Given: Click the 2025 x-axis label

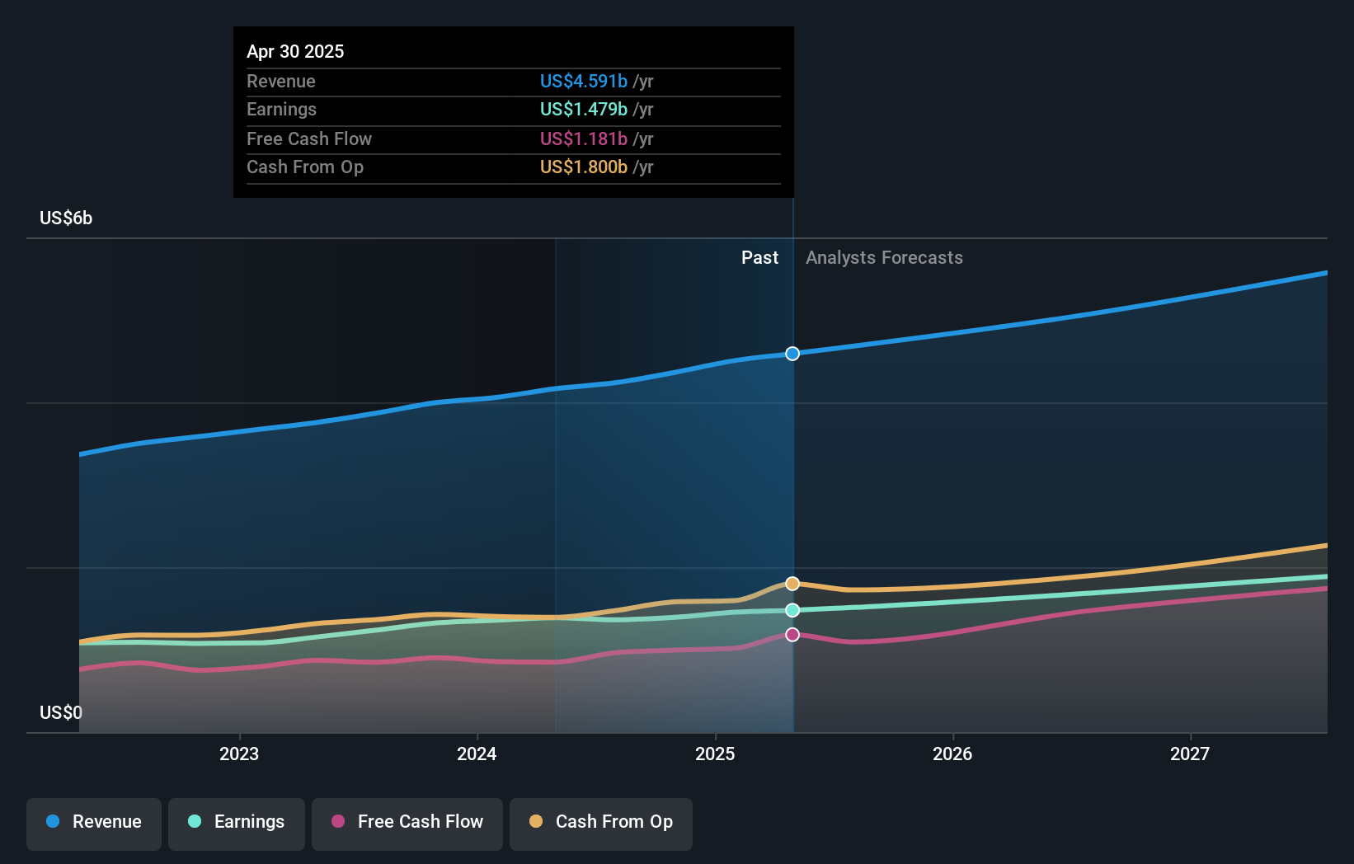Looking at the screenshot, I should [715, 754].
